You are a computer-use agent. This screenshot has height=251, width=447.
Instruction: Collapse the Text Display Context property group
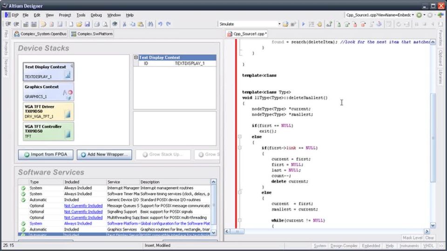pyautogui.click(x=136, y=58)
